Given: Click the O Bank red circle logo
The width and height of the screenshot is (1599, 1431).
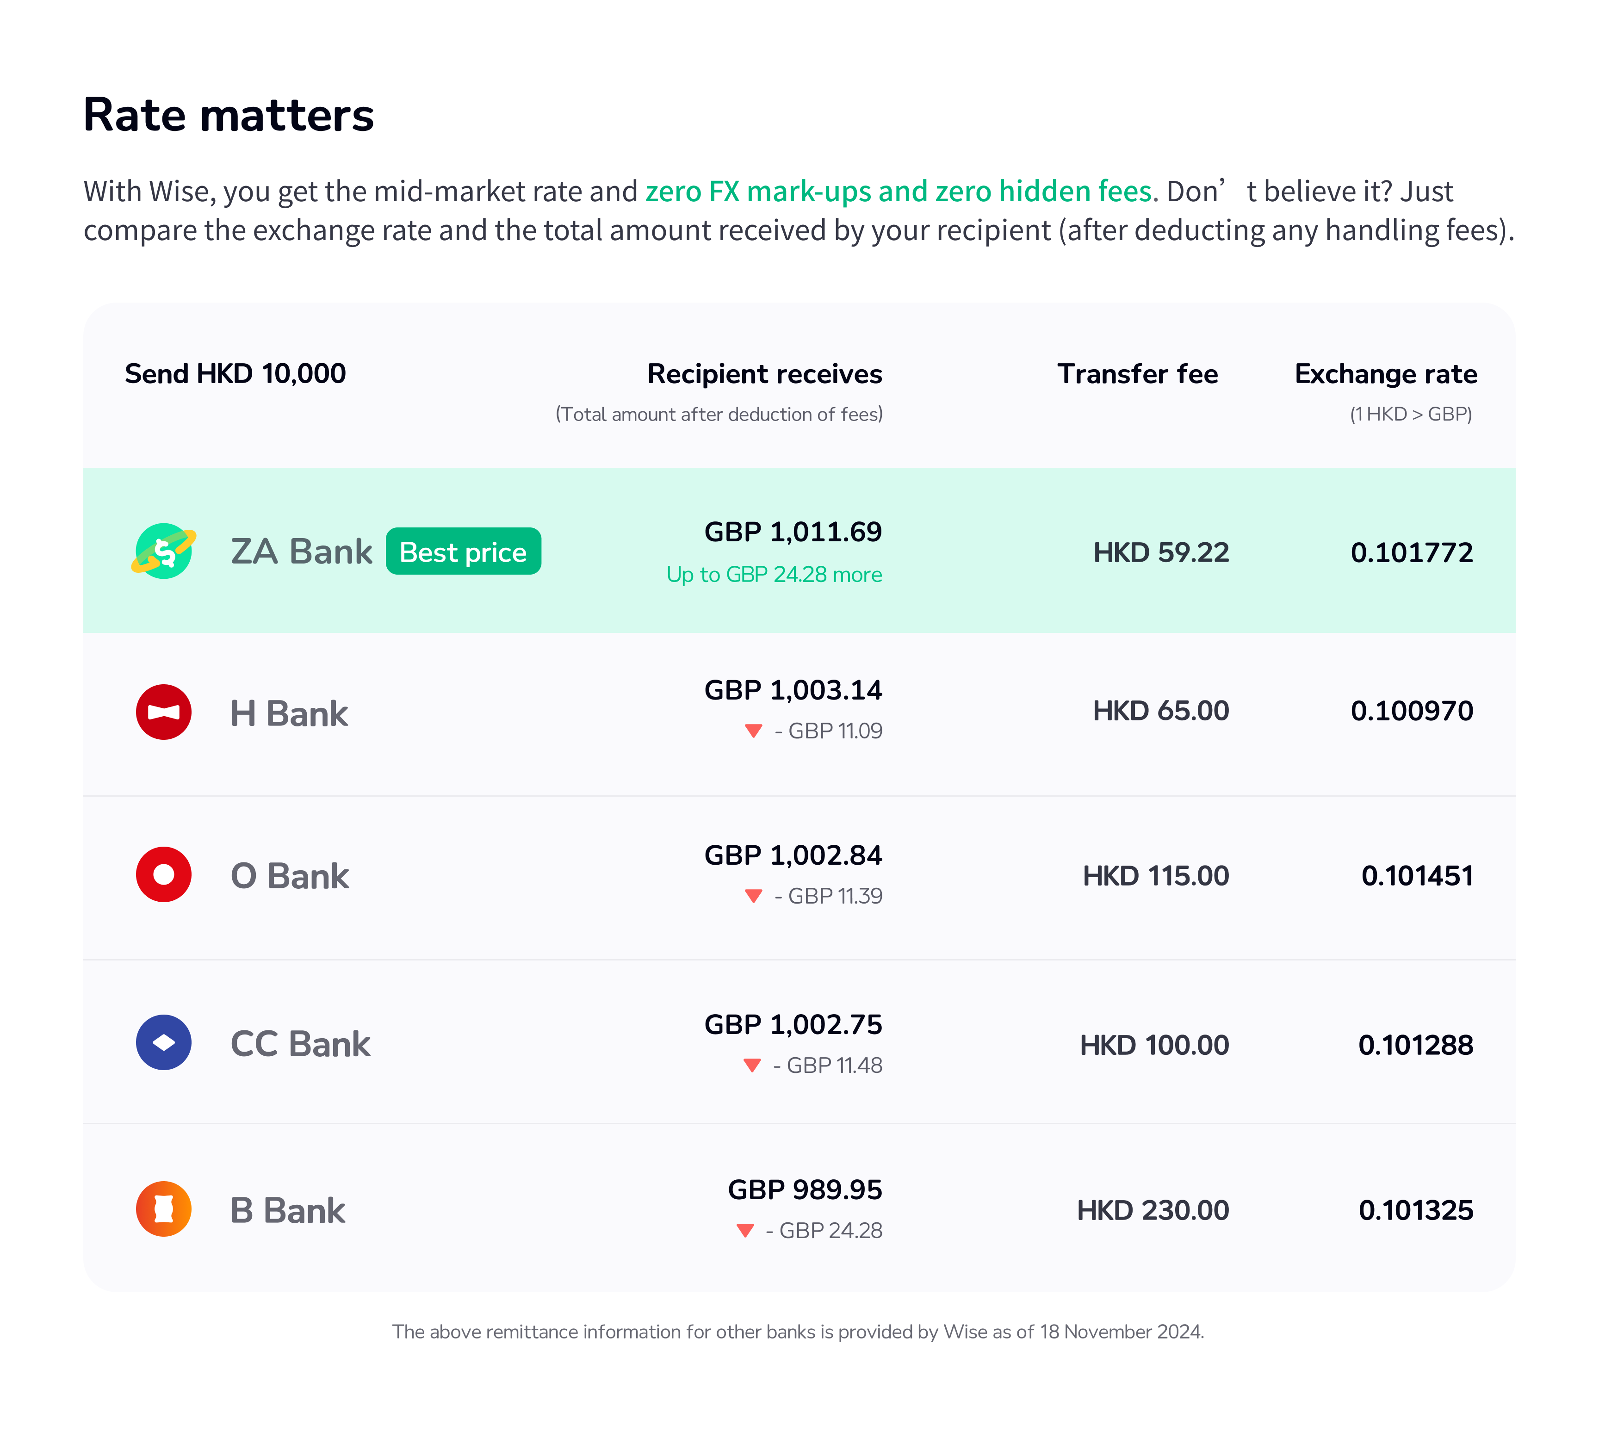Looking at the screenshot, I should point(163,874).
